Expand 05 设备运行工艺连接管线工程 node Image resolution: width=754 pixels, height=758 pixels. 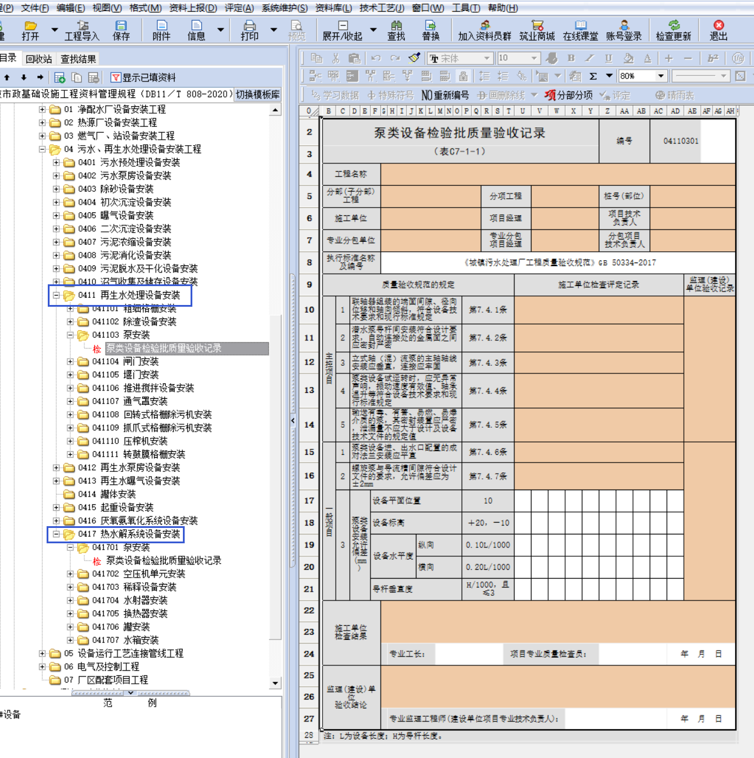[42, 654]
